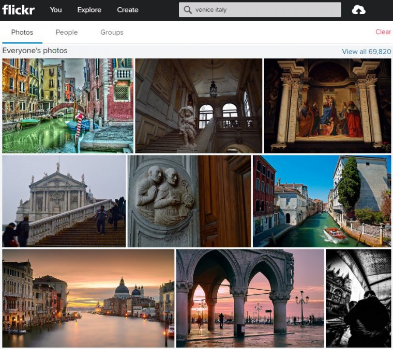Switch to the People tab
The height and width of the screenshot is (349, 393).
tap(67, 33)
